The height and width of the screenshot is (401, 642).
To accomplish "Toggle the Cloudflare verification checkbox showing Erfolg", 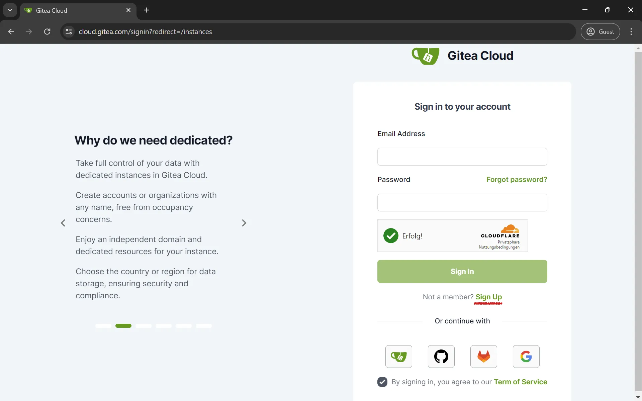I will click(x=390, y=235).
